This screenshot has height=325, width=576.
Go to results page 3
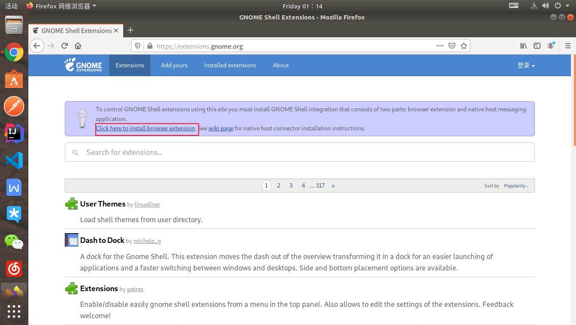click(x=291, y=185)
